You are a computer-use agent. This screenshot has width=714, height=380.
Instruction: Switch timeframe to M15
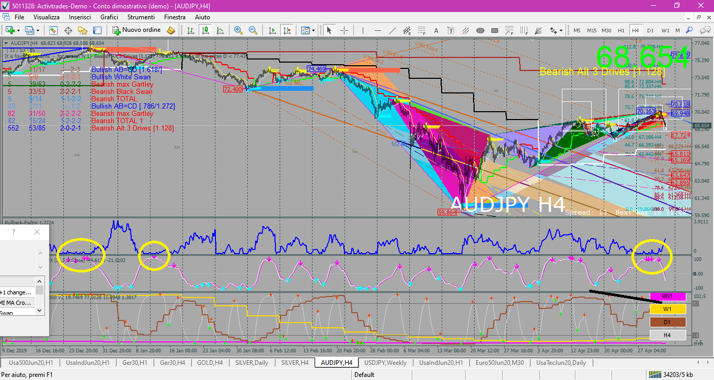[592, 30]
